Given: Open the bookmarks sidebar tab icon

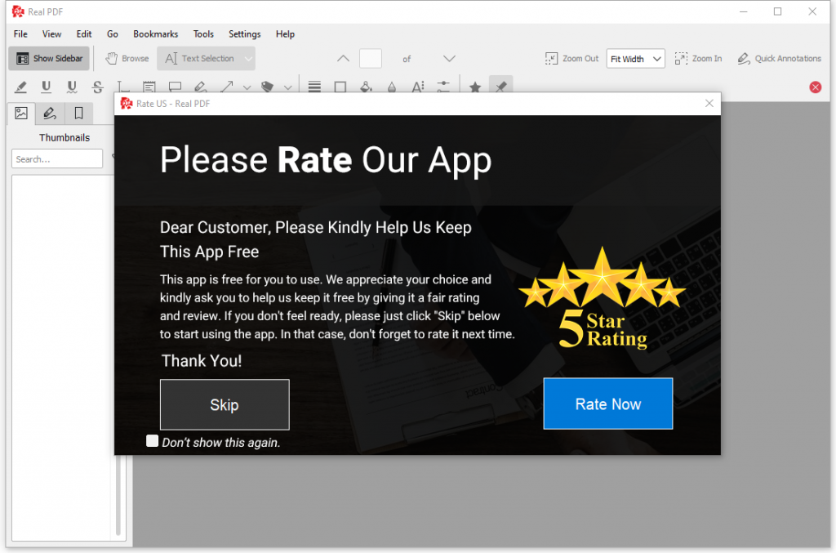Looking at the screenshot, I should click(78, 114).
